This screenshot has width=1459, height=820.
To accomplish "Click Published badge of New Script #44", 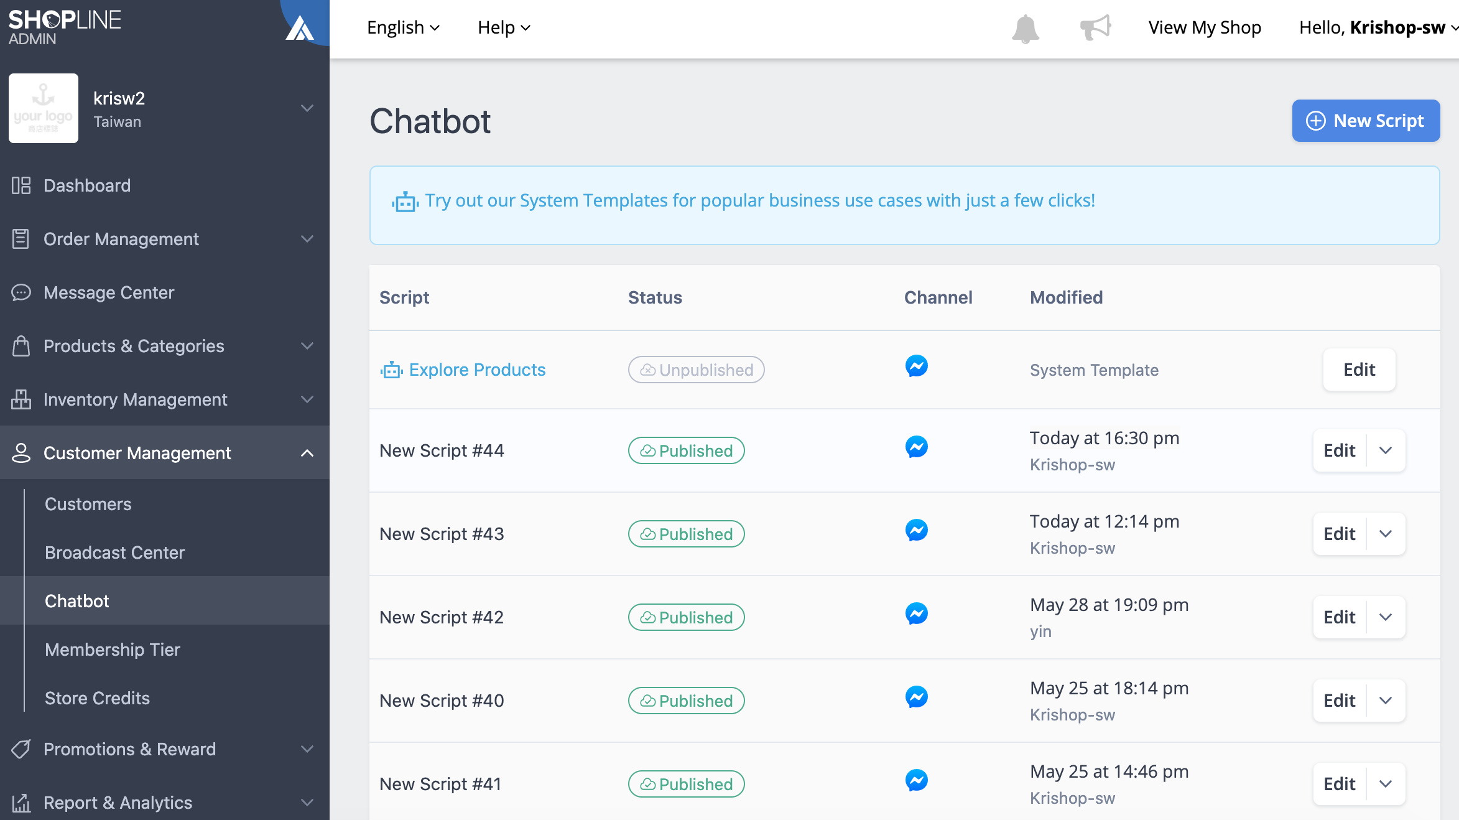I will coord(687,450).
